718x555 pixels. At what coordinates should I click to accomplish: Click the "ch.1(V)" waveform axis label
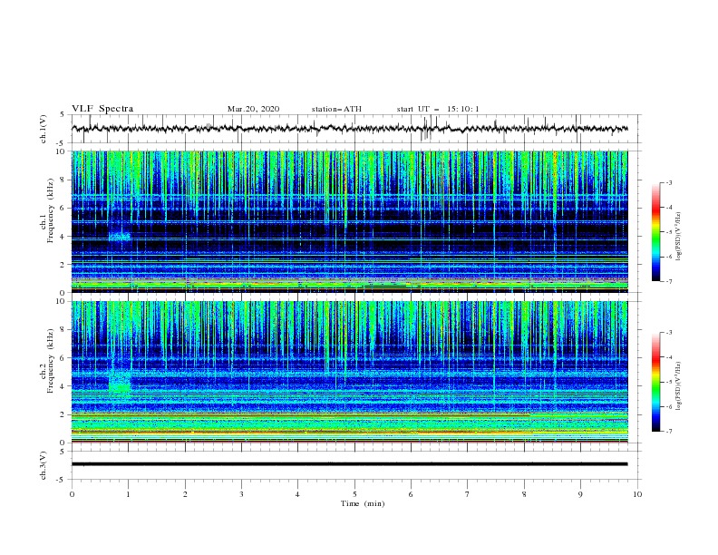[x=44, y=129]
